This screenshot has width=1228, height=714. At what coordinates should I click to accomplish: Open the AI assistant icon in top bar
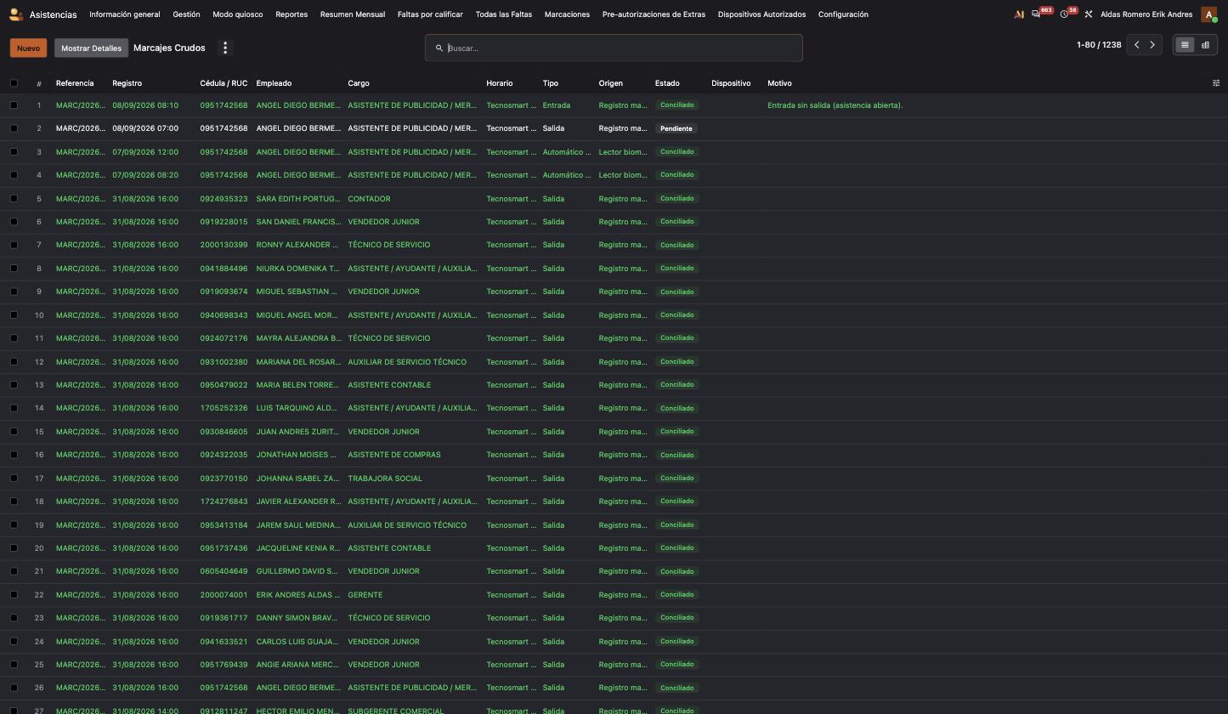1019,14
